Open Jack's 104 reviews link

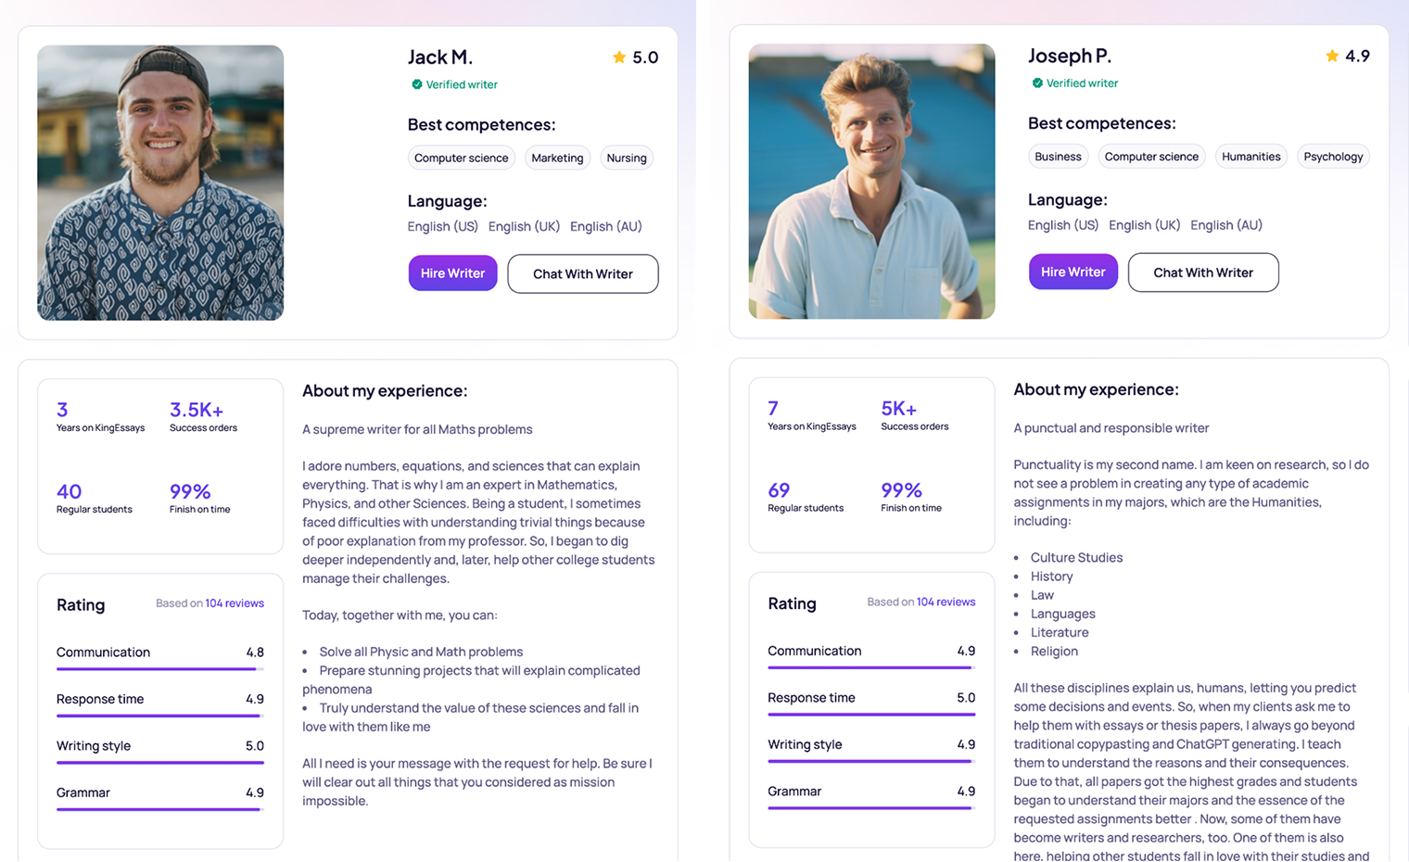[235, 603]
